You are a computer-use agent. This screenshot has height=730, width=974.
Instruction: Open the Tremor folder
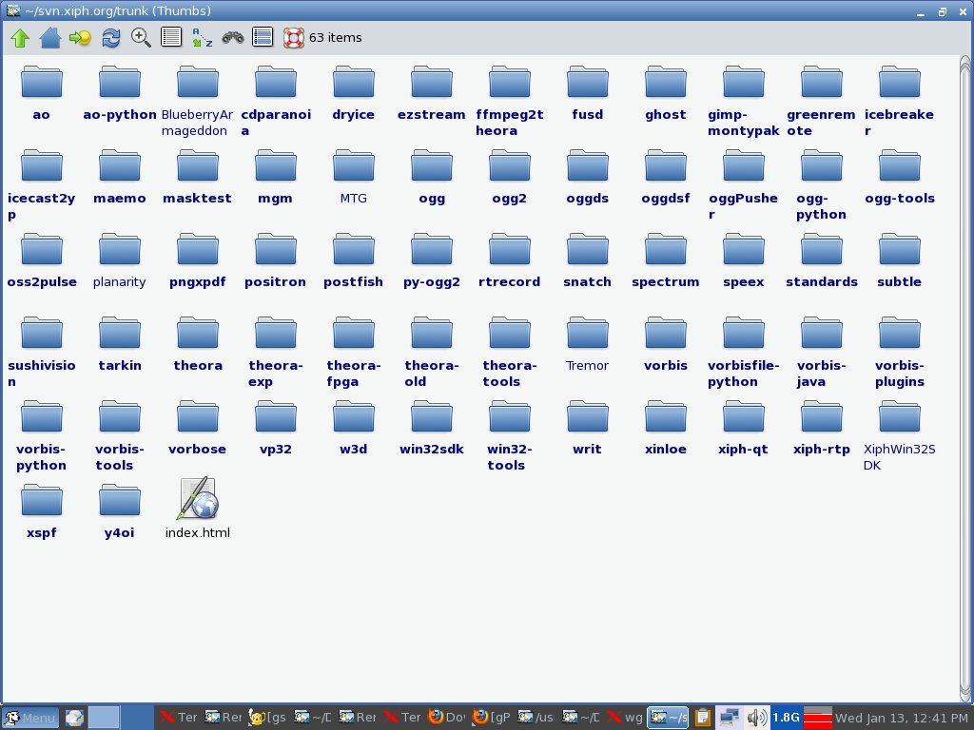[x=588, y=344]
